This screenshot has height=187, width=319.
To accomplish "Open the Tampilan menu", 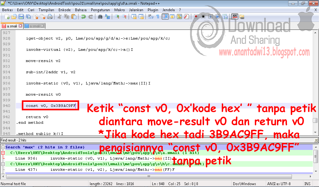I will tap(46, 10).
